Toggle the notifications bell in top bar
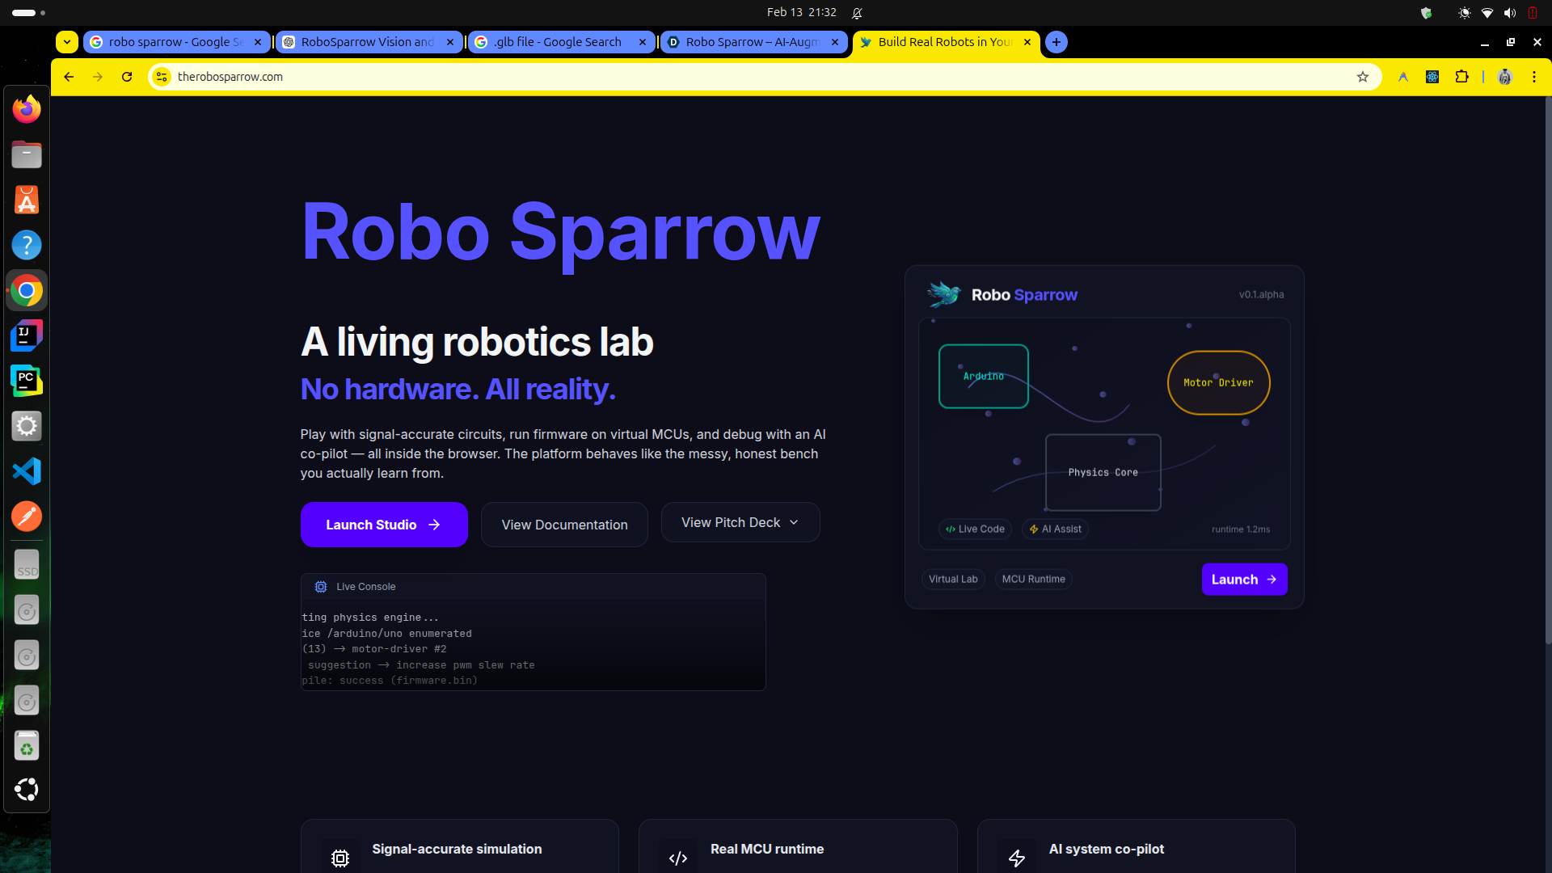Viewport: 1552px width, 873px height. click(857, 13)
